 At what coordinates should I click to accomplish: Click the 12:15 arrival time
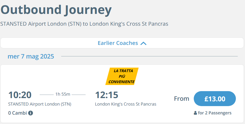pos(107,95)
